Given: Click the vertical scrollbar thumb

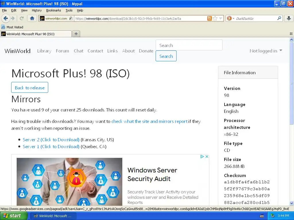Looking at the screenshot, I should coord(291,83).
